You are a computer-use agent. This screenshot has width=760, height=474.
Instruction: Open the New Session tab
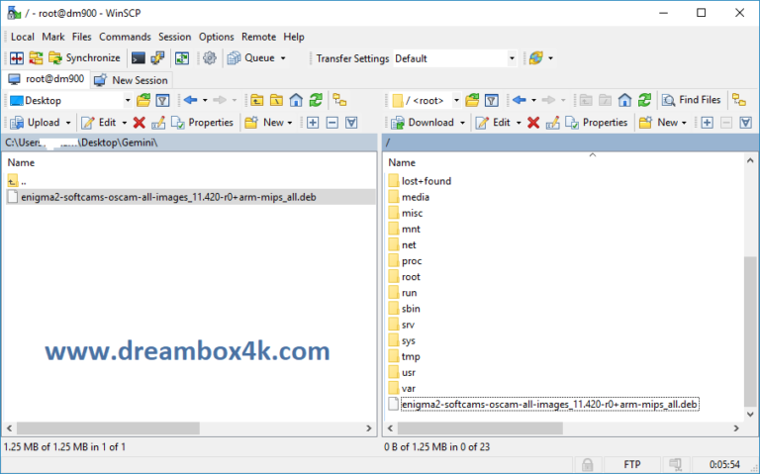click(x=131, y=80)
